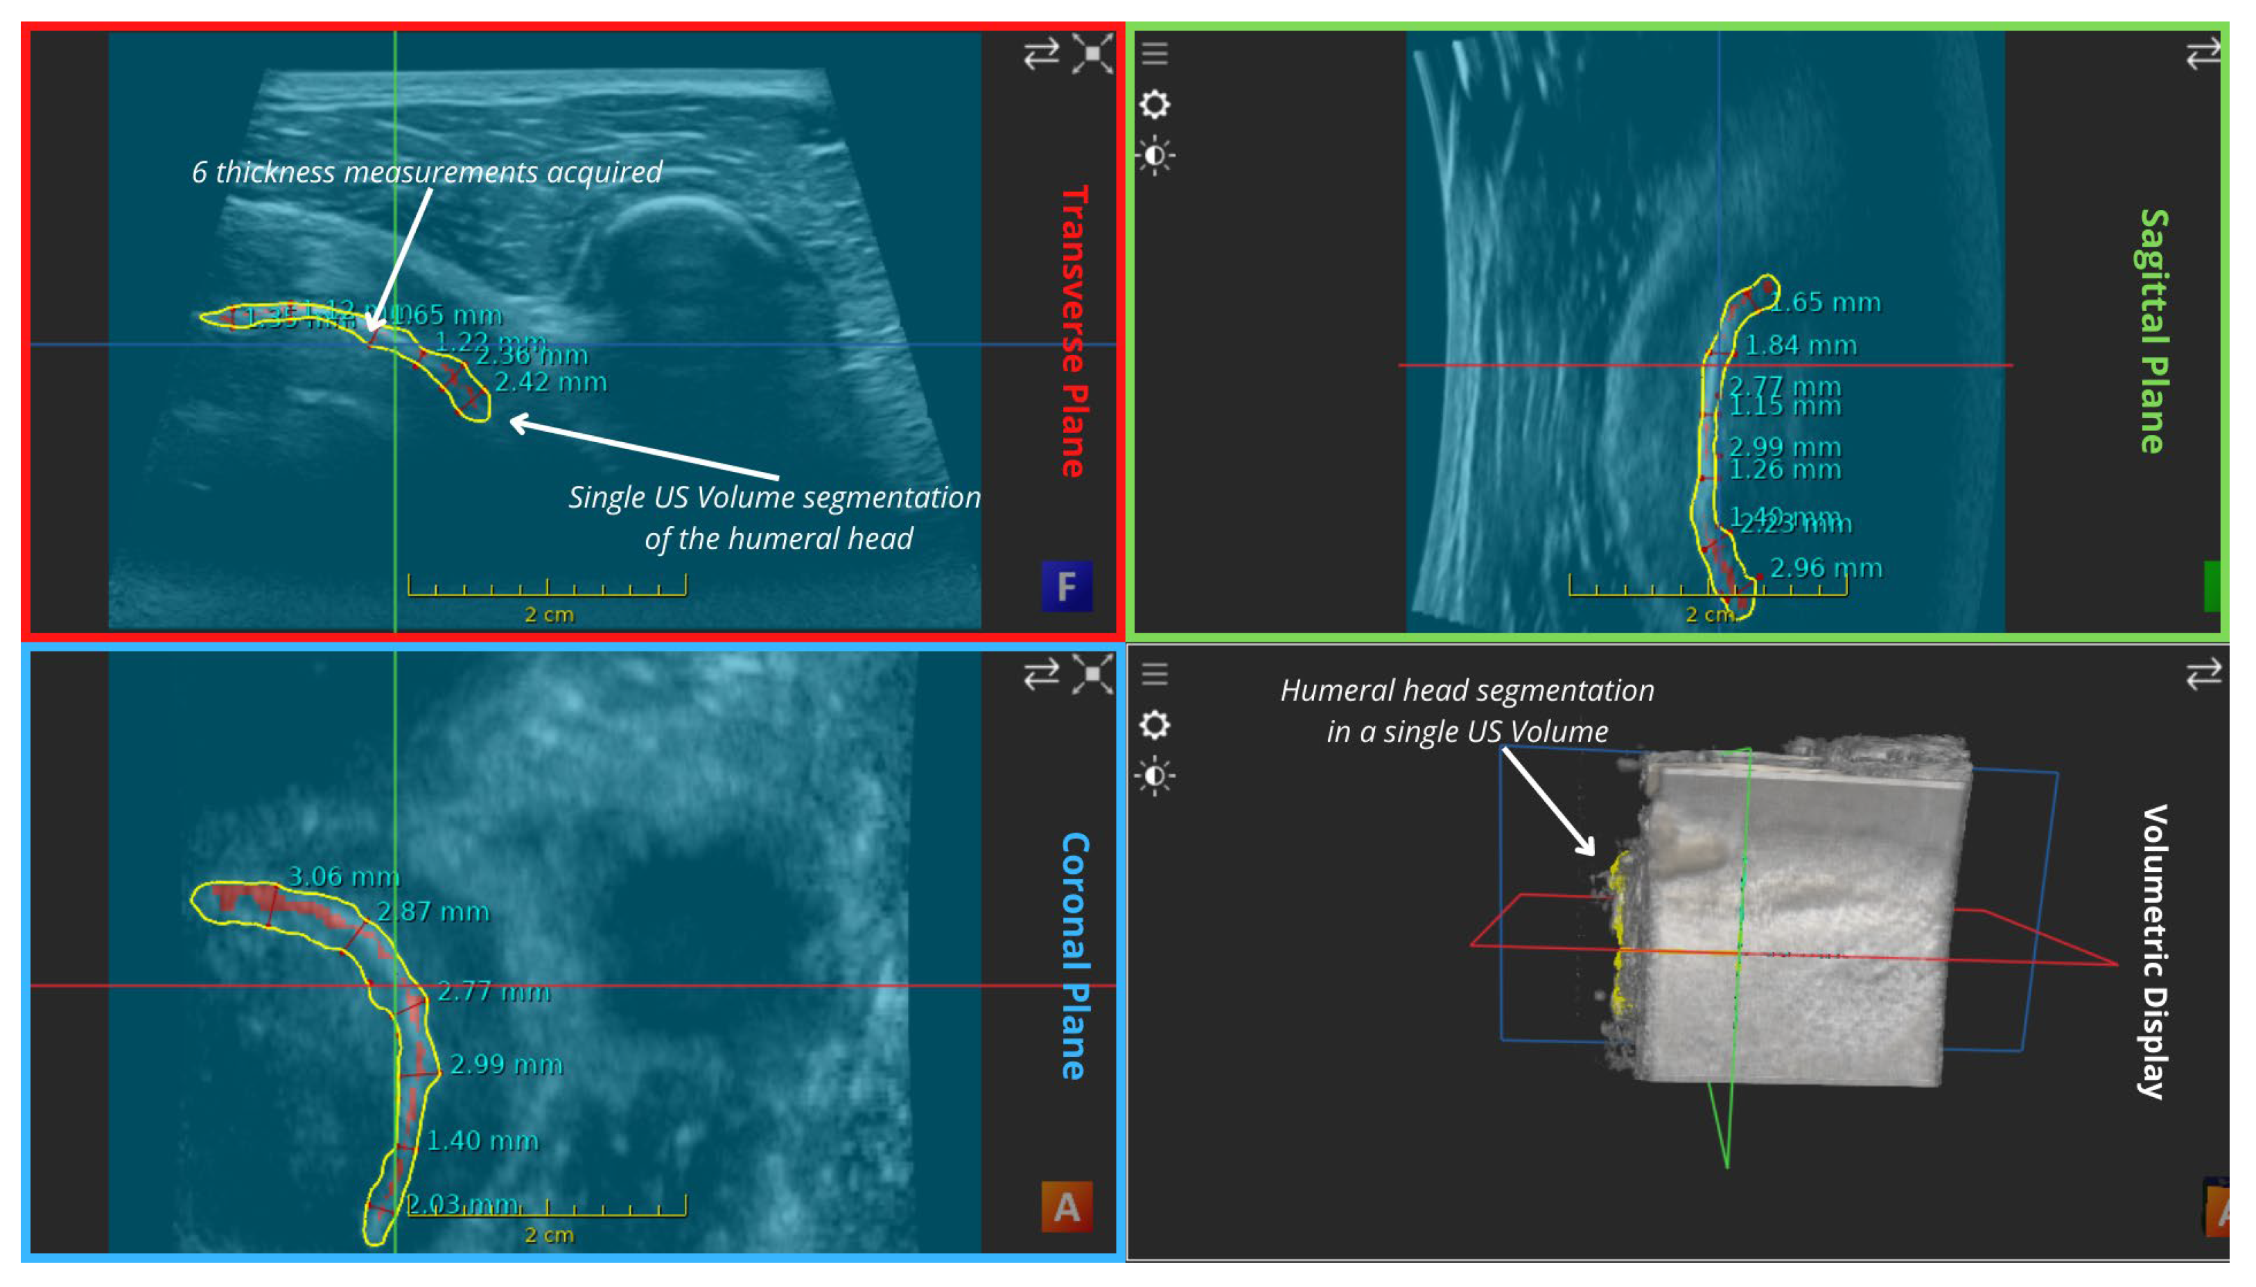Select the 2.42 mm measurement label
This screenshot has width=2256, height=1287.
[550, 383]
